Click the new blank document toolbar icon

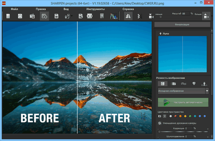(8, 16)
